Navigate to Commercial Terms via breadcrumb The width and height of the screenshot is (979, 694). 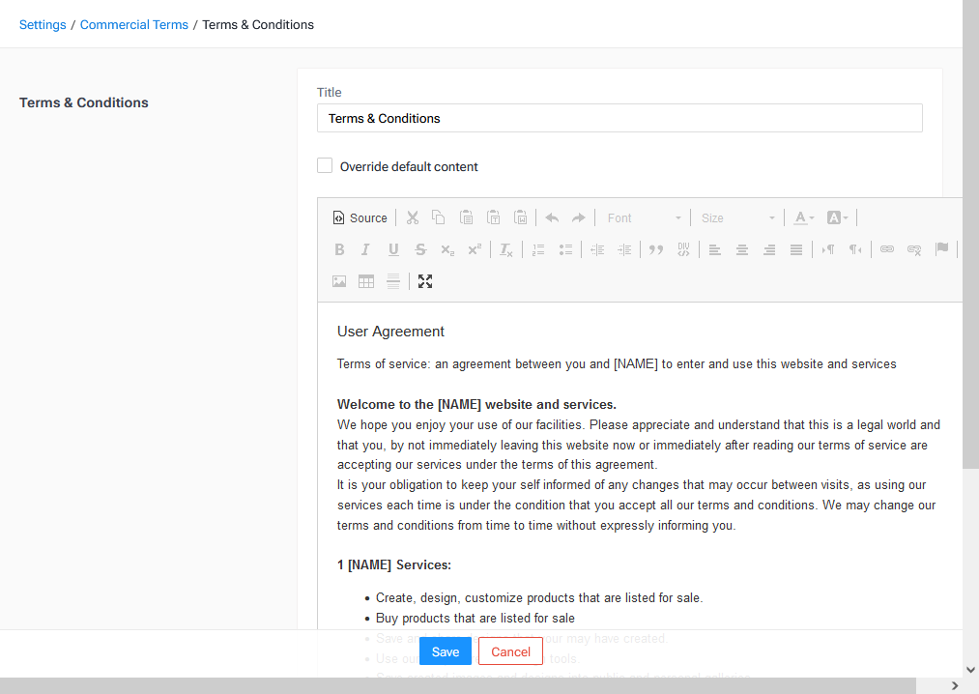pos(133,24)
